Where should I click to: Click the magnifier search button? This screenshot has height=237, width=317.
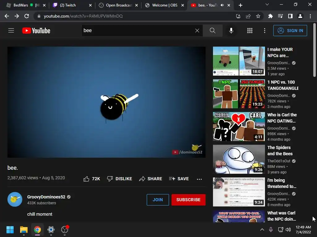tap(212, 31)
